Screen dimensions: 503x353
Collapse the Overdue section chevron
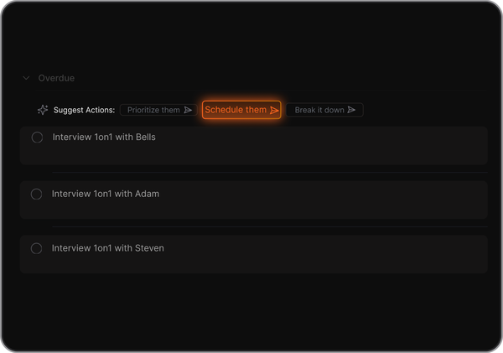pos(26,78)
